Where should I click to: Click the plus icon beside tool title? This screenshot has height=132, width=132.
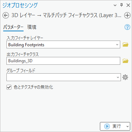(x=127, y=16)
